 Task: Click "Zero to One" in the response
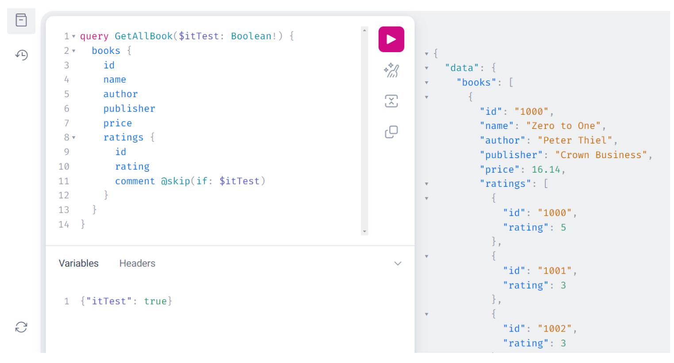click(x=563, y=126)
